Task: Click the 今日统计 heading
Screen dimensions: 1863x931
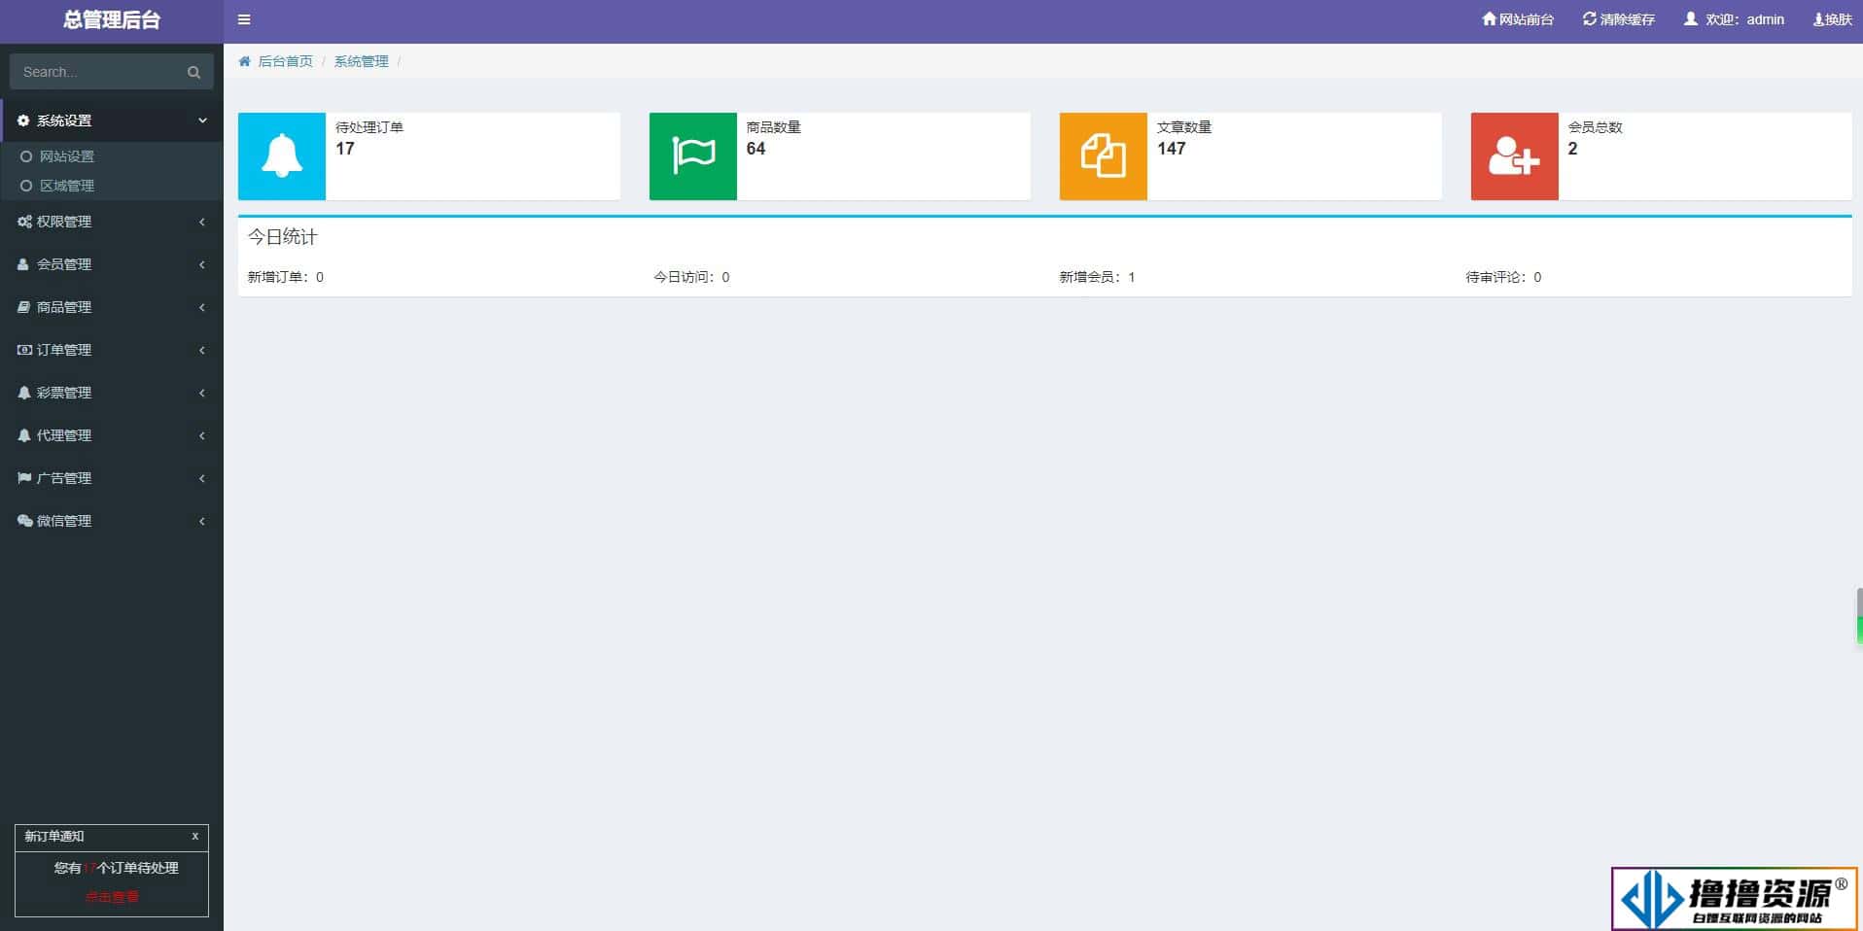Action: point(283,236)
